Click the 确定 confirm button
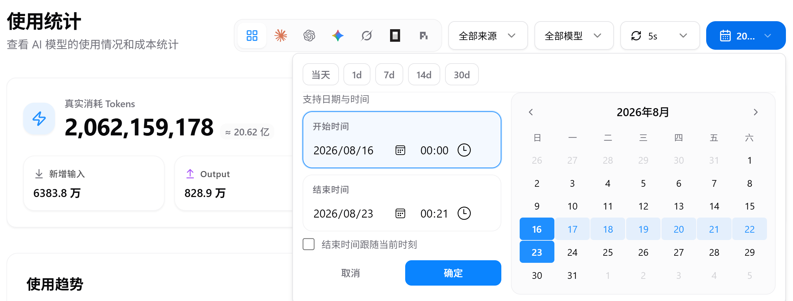 coord(453,273)
